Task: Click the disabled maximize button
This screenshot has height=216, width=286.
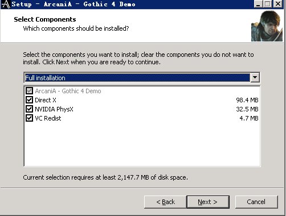Action: pyautogui.click(x=268, y=4)
